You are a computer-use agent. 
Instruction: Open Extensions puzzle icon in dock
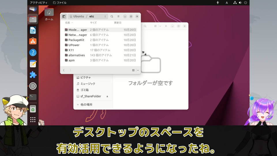tap(33, 75)
